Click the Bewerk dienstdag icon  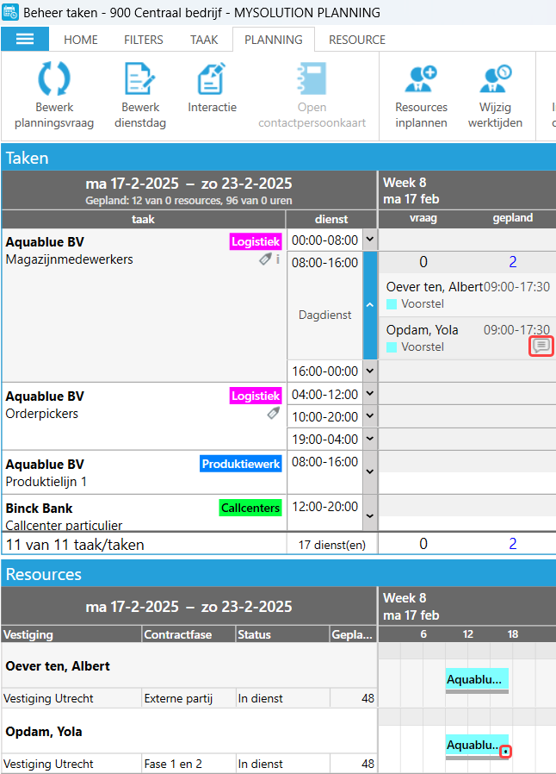(x=139, y=79)
